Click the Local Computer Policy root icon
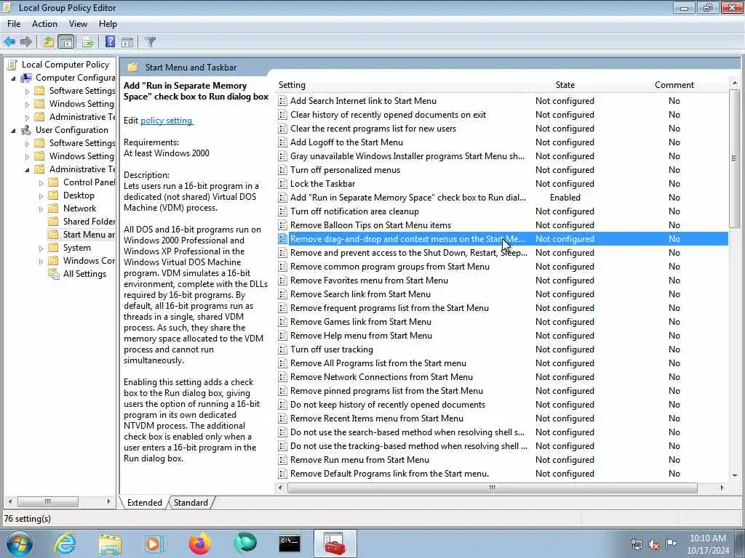The height and width of the screenshot is (558, 745). 13,65
